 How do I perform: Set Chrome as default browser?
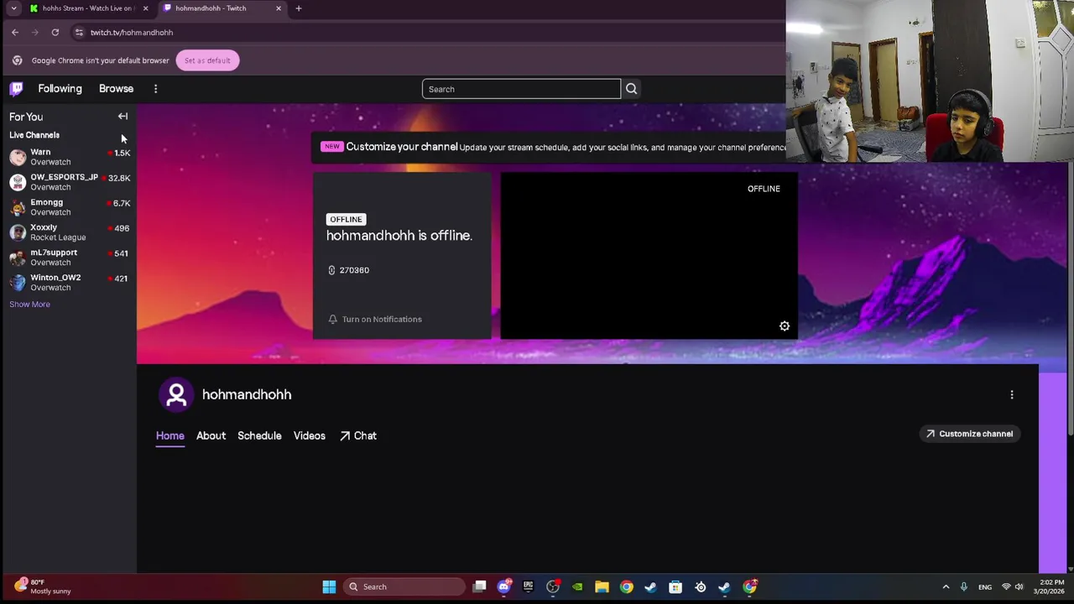pyautogui.click(x=207, y=60)
